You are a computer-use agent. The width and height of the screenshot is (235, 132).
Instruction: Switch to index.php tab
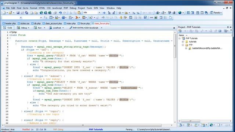pyautogui.click(x=70, y=23)
